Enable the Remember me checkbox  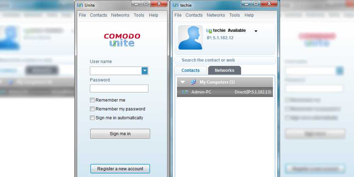point(92,100)
